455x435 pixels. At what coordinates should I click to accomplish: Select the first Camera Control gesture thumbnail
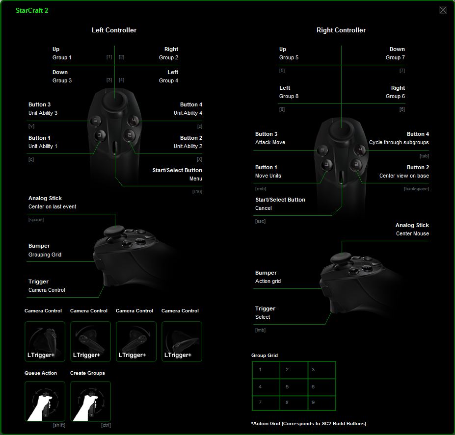point(45,341)
